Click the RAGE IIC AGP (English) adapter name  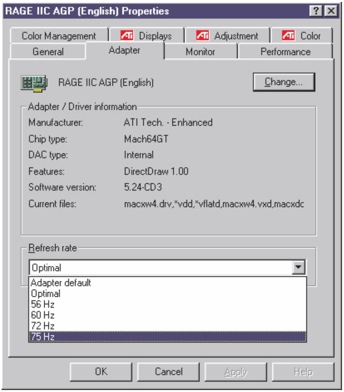point(106,82)
